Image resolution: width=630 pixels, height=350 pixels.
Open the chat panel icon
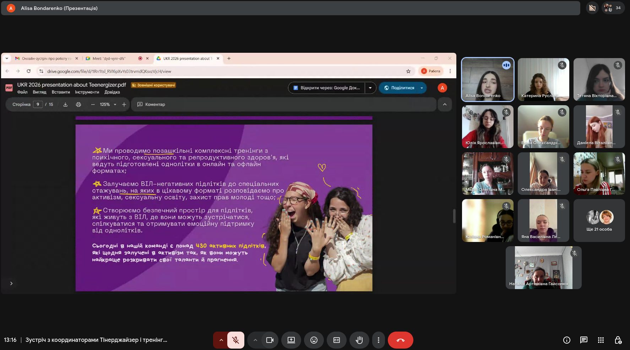(584, 340)
